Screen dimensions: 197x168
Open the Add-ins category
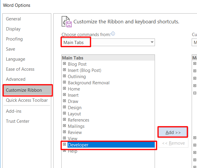[14, 111]
